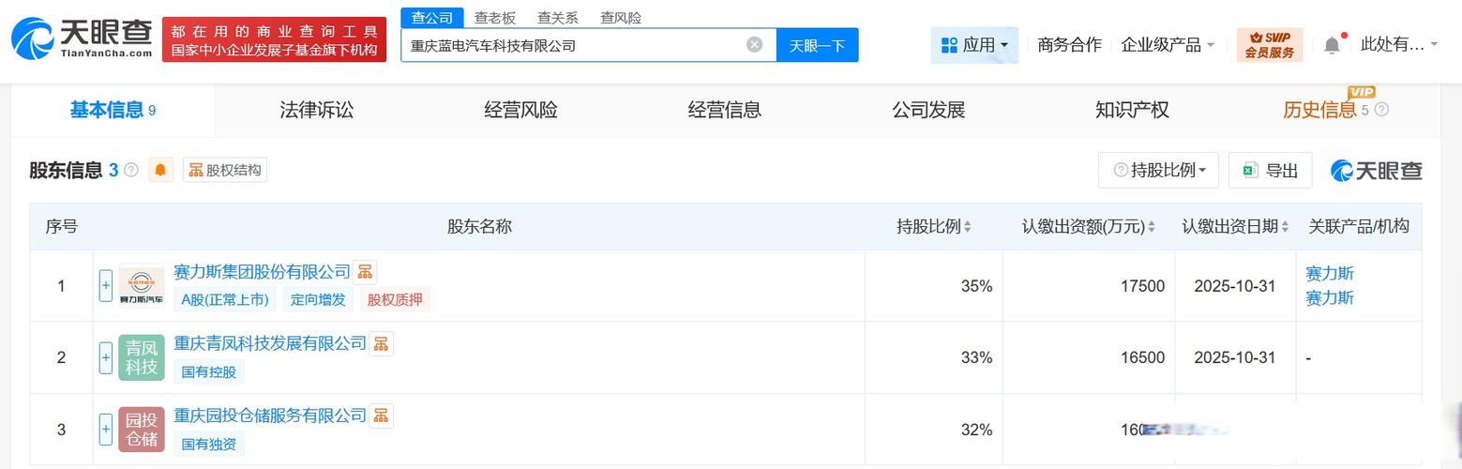
Task: Open equity chart icon for 重庆青凤科技发展有限公司
Action: [381, 344]
